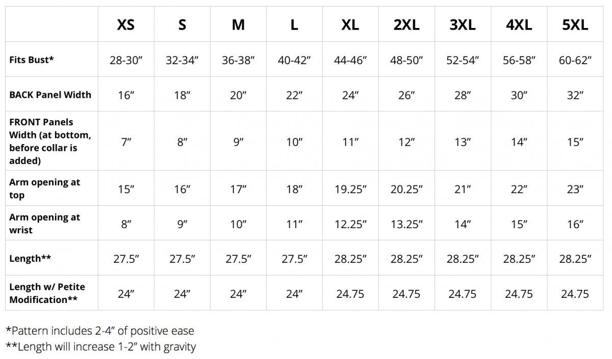The width and height of the screenshot is (612, 359).
Task: Select the 19.25" arm opening cell
Action: pos(350,189)
